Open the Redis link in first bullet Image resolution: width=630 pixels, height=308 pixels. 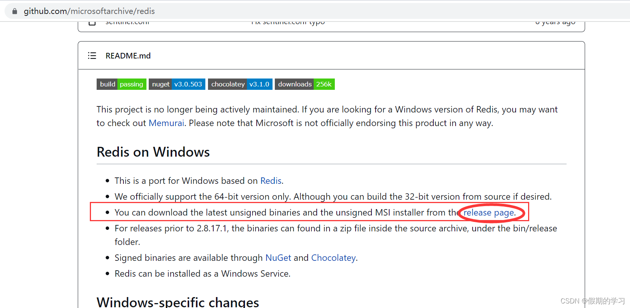click(x=271, y=181)
